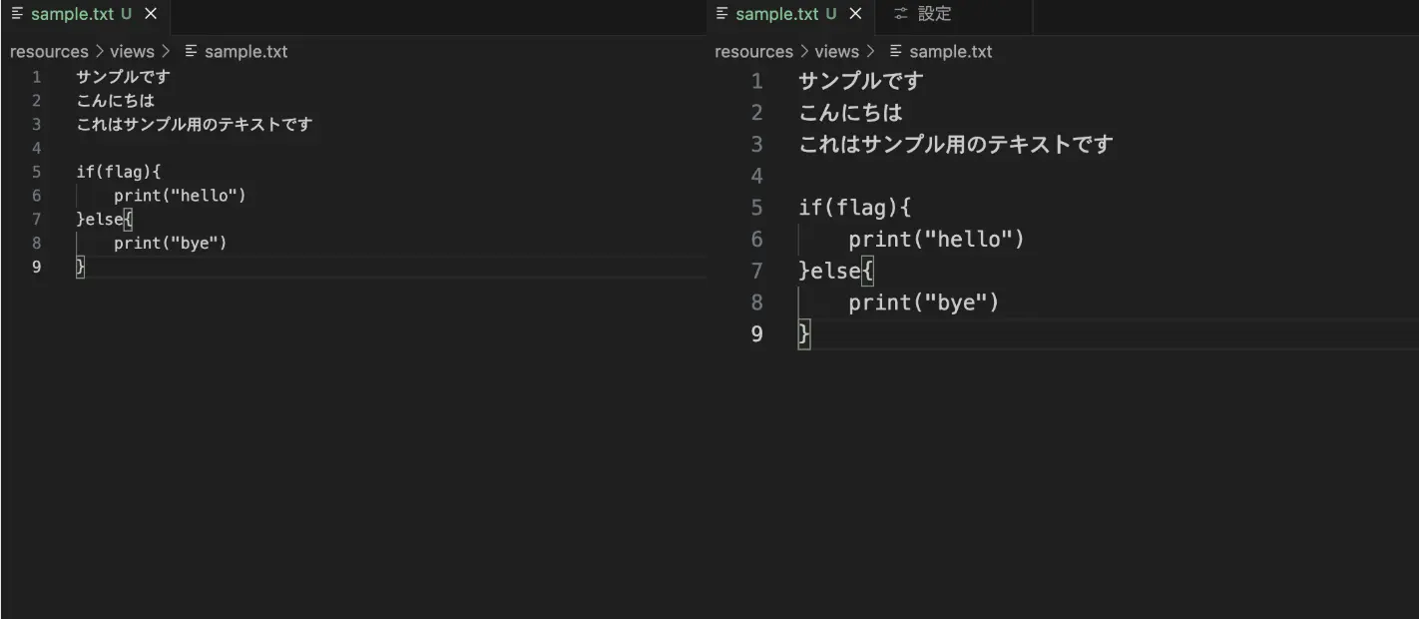The height and width of the screenshot is (619, 1419).
Task: Click '}else{' in the left editor
Action: point(105,220)
